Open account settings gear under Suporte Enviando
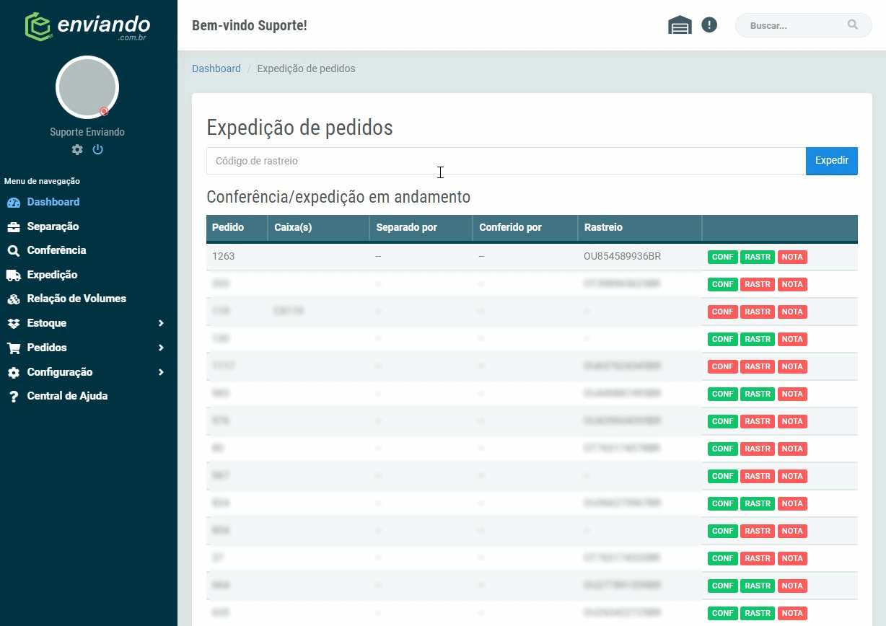This screenshot has width=886, height=626. pyautogui.click(x=77, y=149)
